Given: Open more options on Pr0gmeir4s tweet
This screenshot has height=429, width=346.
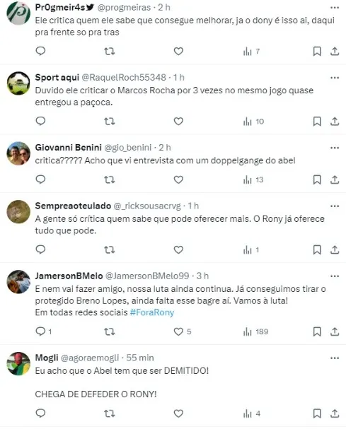Looking at the screenshot, I should pyautogui.click(x=335, y=8).
